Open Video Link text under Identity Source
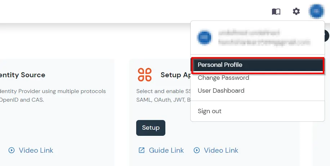330x166 pixels. pyautogui.click(x=36, y=150)
